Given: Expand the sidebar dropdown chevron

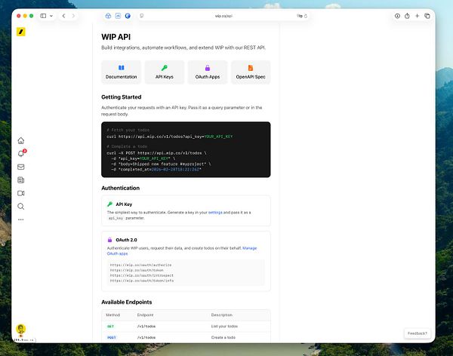Looking at the screenshot, I should point(51,16).
